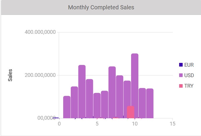Select the USD bar at month 5
This screenshot has height=136, width=201.
tap(97, 105)
